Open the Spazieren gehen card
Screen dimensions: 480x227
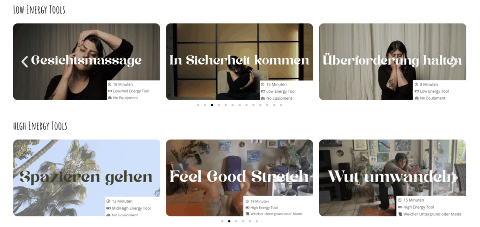[x=86, y=178]
